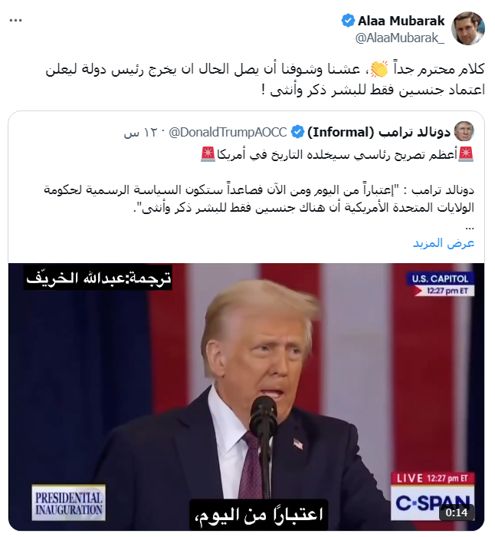Click the red siren emoji after أمريكا
The width and height of the screenshot is (495, 537).
(208, 154)
